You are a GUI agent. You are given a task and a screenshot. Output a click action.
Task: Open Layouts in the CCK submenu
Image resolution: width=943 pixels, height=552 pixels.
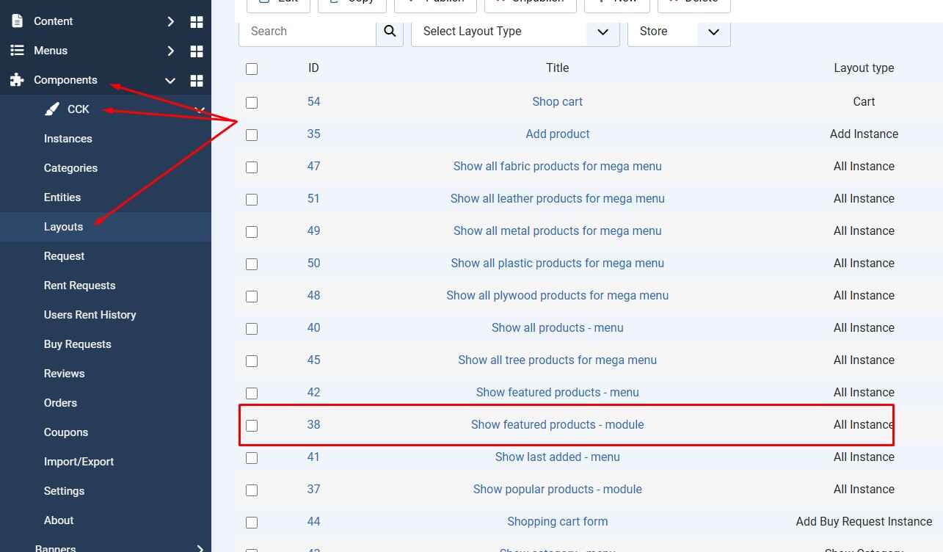pyautogui.click(x=63, y=227)
